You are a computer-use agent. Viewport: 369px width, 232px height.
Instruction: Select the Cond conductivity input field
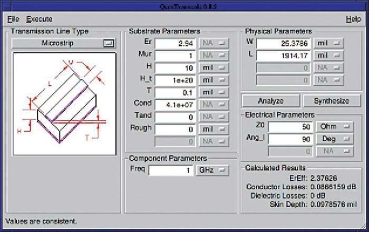click(x=176, y=104)
